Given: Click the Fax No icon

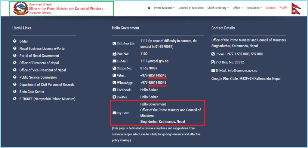Looking at the screenshot, I should [x=114, y=54].
